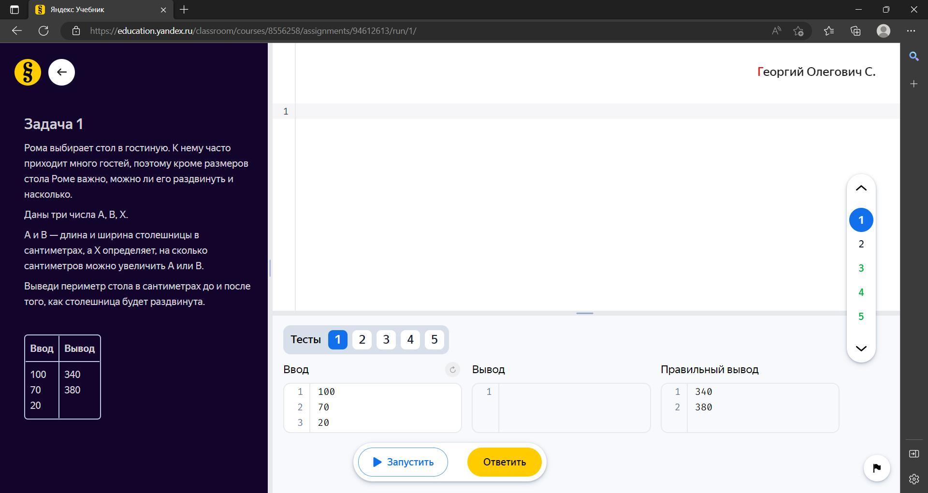Switch to task 3 in navigator
The image size is (928, 493).
click(x=861, y=268)
